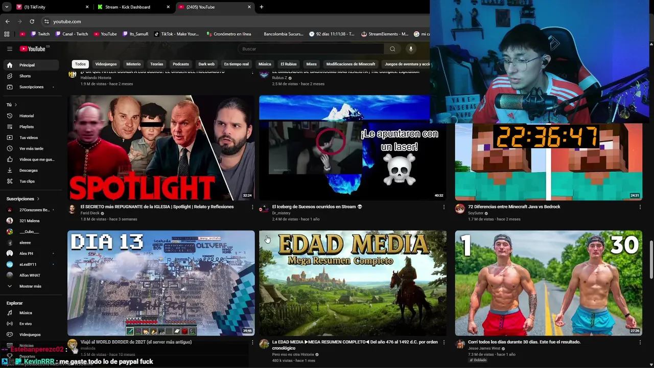The height and width of the screenshot is (368, 654).
Task: Open Playlists in the sidebar
Action: tap(32, 127)
